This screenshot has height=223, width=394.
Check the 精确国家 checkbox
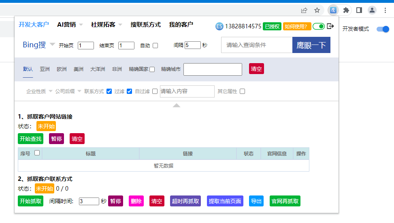click(x=152, y=70)
